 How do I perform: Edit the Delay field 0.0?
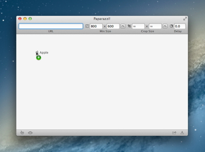point(180,26)
